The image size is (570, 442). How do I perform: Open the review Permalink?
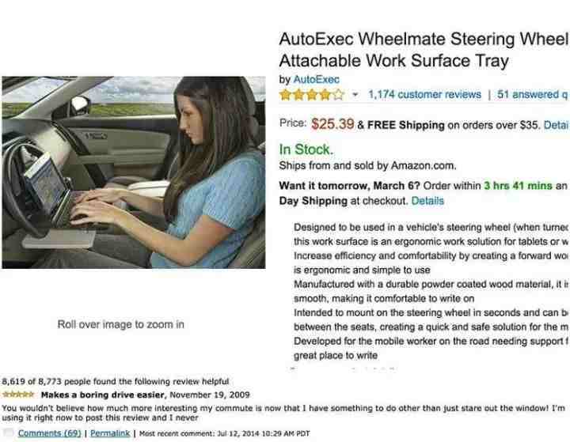pos(110,433)
